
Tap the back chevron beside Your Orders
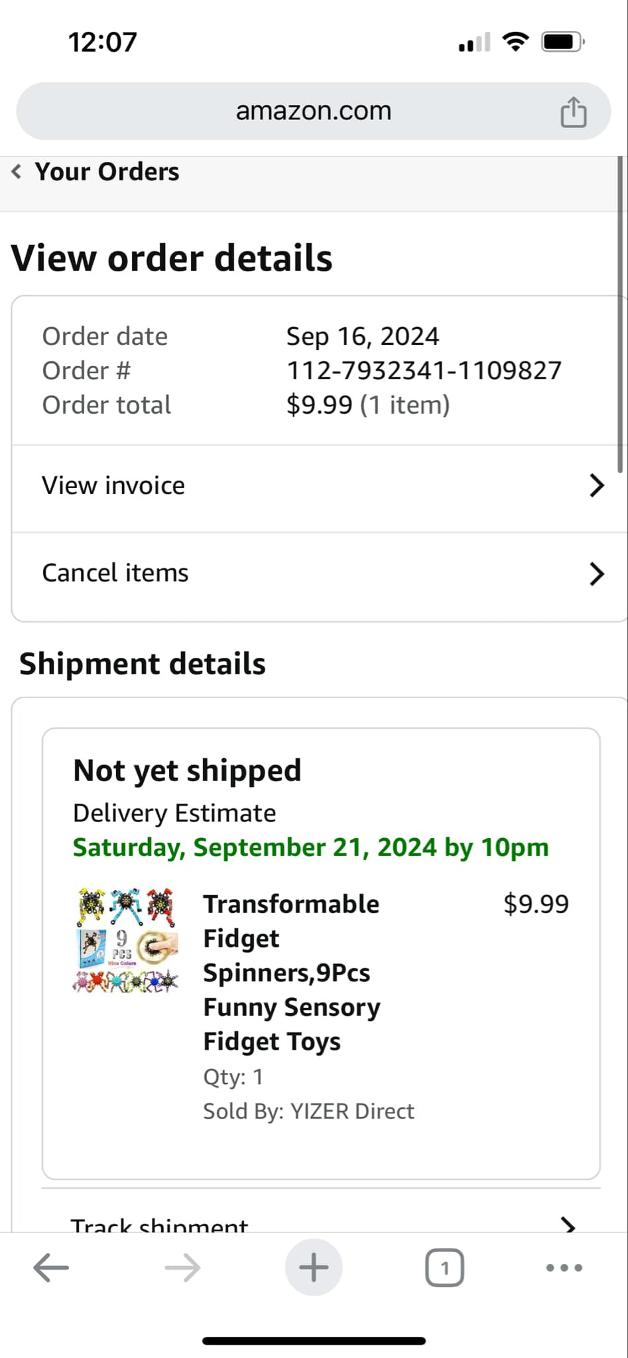coord(17,172)
